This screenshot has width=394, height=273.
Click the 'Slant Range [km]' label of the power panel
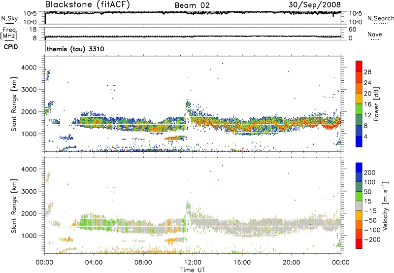tap(14, 104)
